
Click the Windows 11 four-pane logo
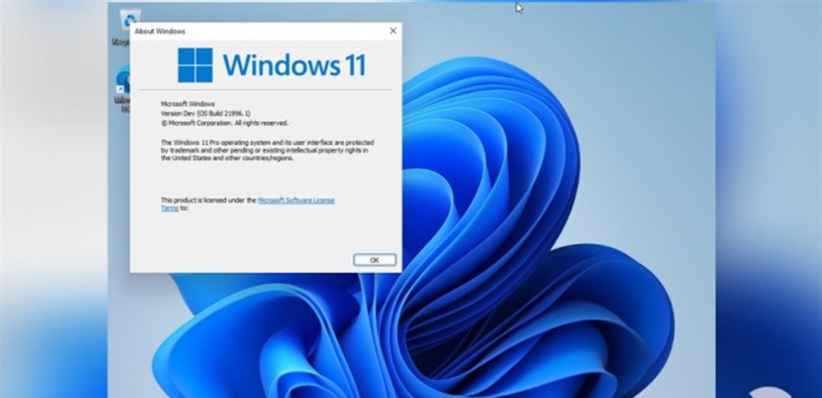[195, 65]
